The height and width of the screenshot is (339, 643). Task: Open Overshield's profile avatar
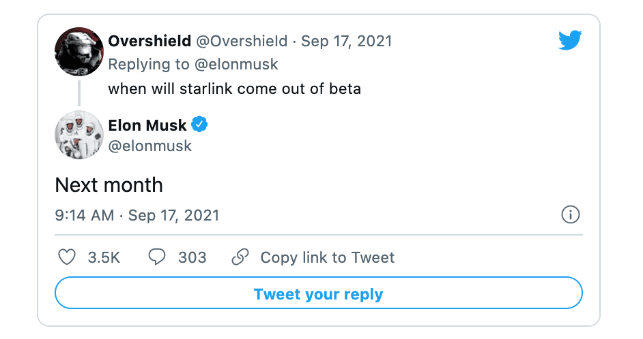click(x=79, y=52)
